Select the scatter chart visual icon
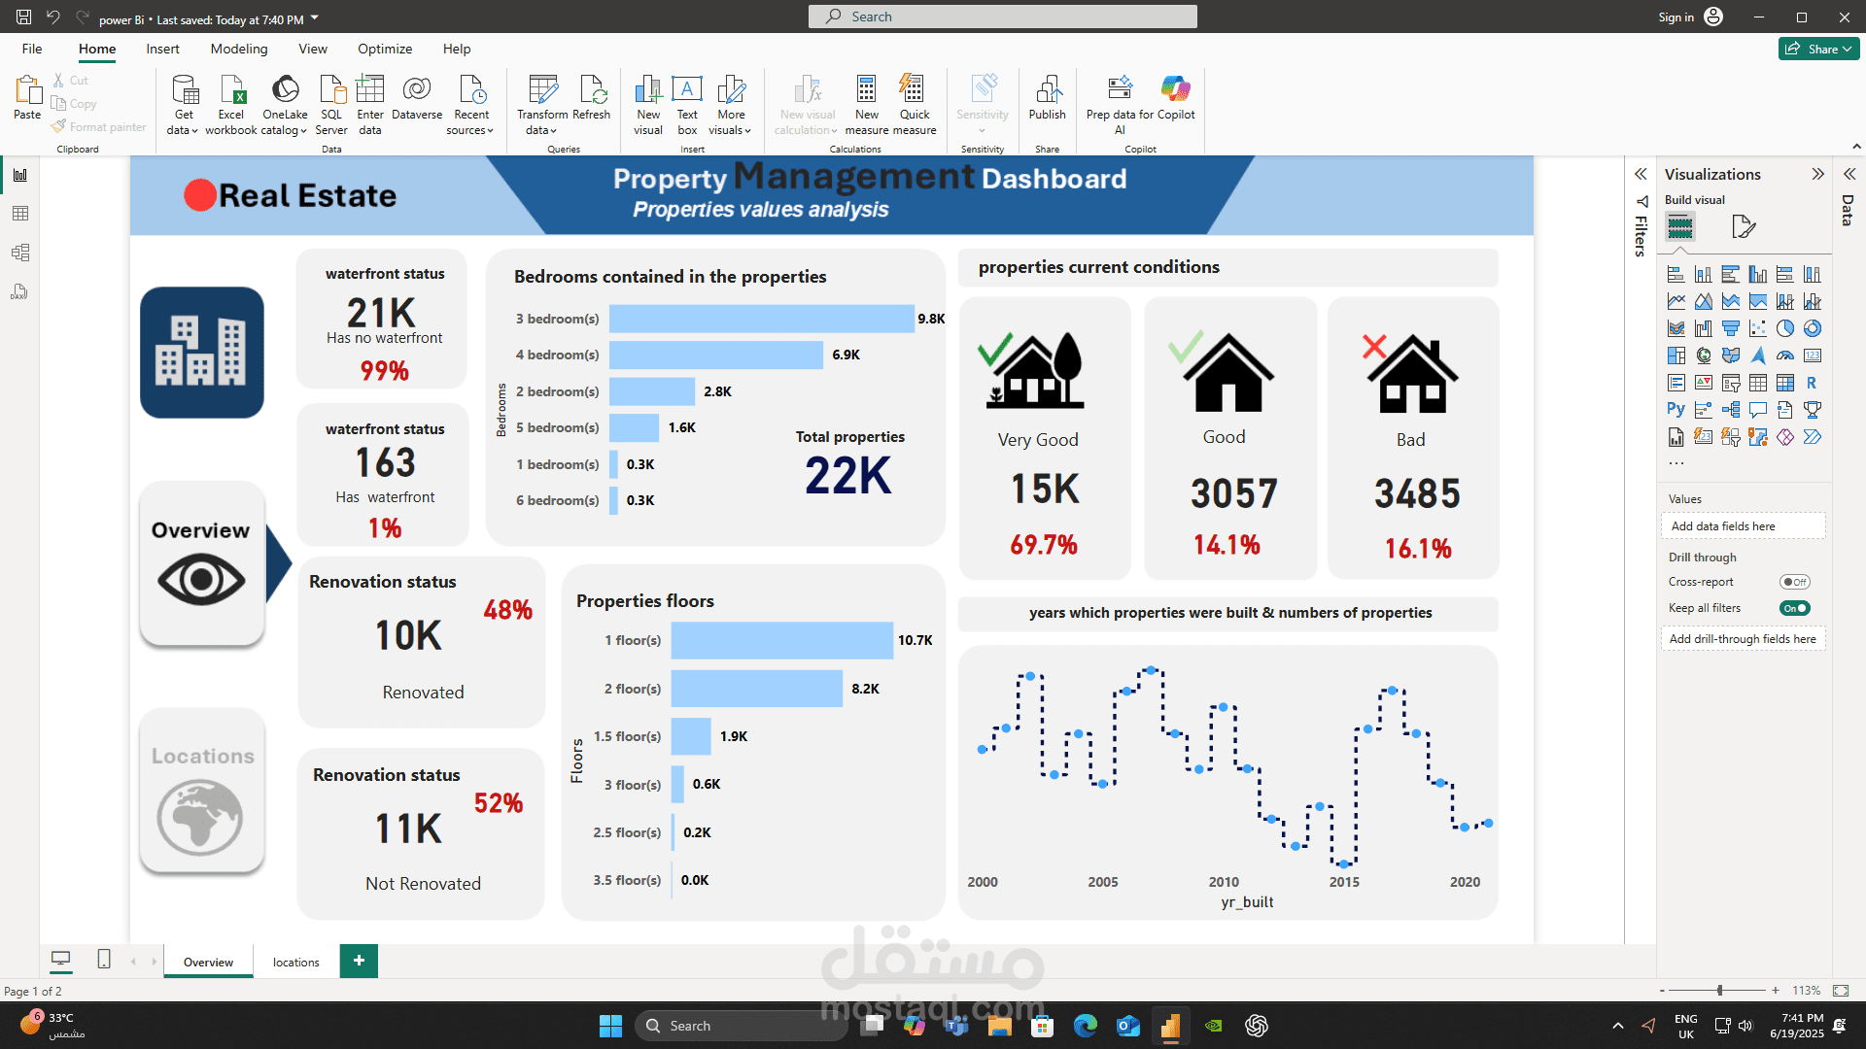Image resolution: width=1866 pixels, height=1049 pixels. click(1758, 329)
